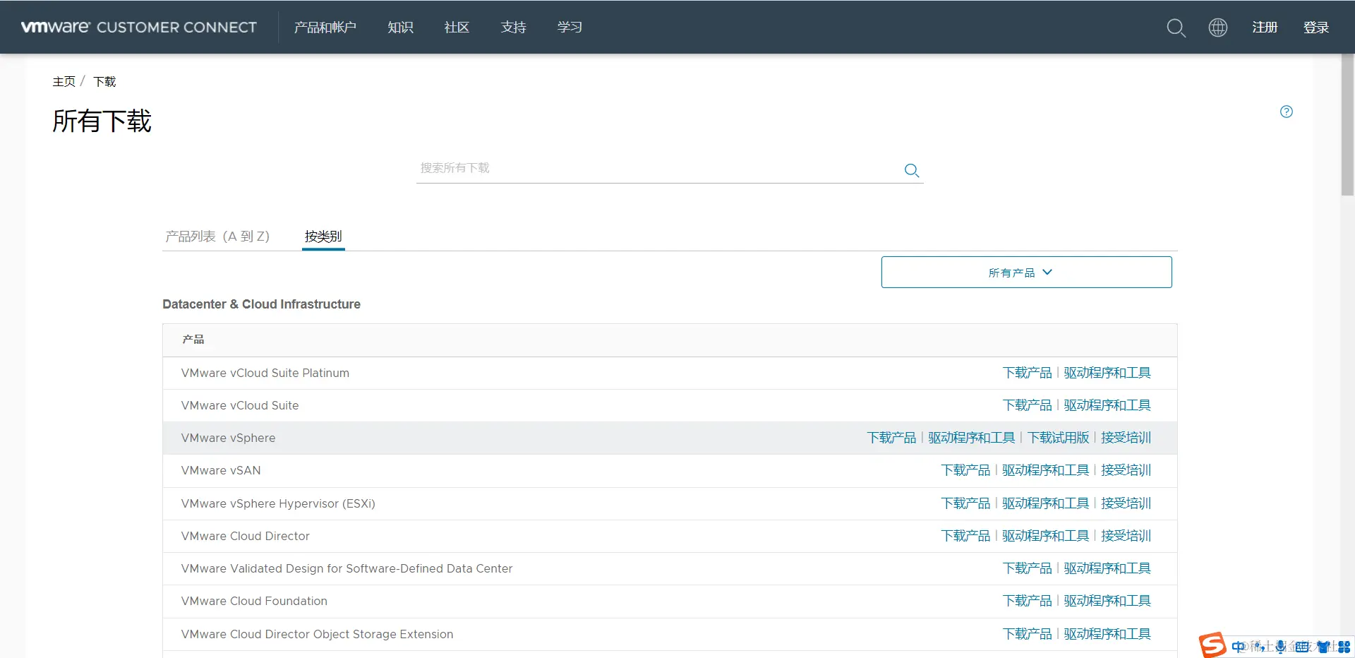Screen dimensions: 1355x658
Task: Open the 社区 menu
Action: [x=457, y=27]
